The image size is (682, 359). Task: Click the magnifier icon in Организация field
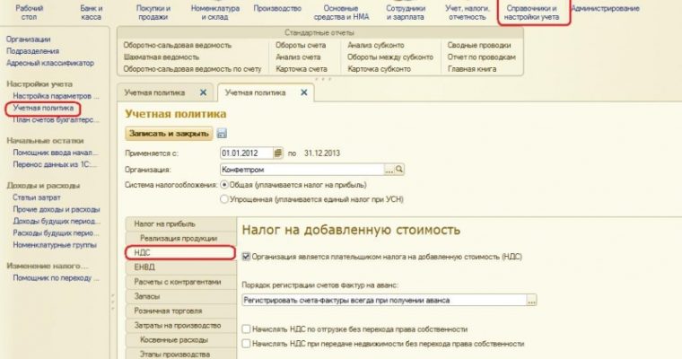[x=400, y=169]
